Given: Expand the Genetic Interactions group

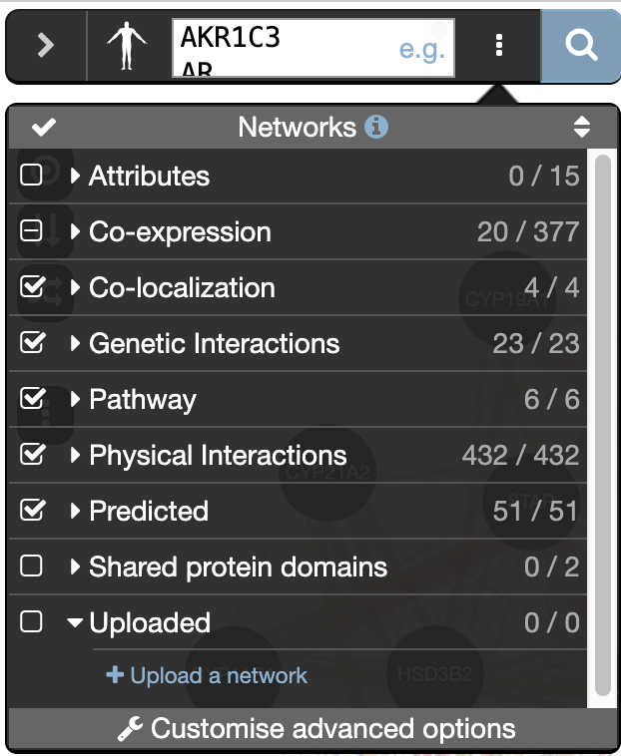Looking at the screenshot, I should (x=76, y=344).
